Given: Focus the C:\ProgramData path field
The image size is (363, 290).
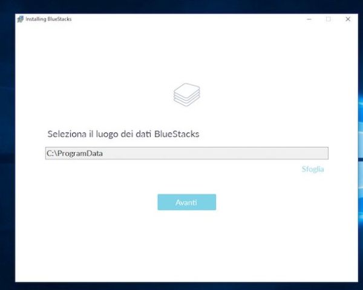Looking at the screenshot, I should point(187,153).
